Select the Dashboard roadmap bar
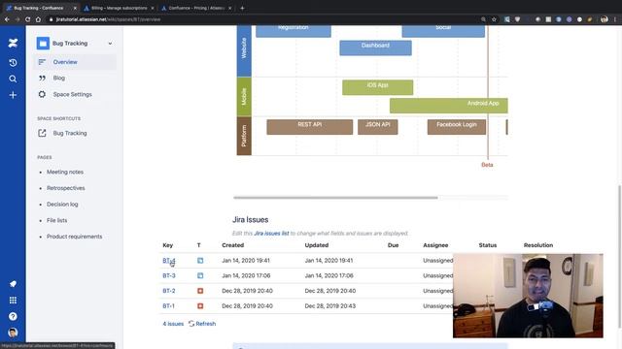622x349 pixels. point(376,48)
